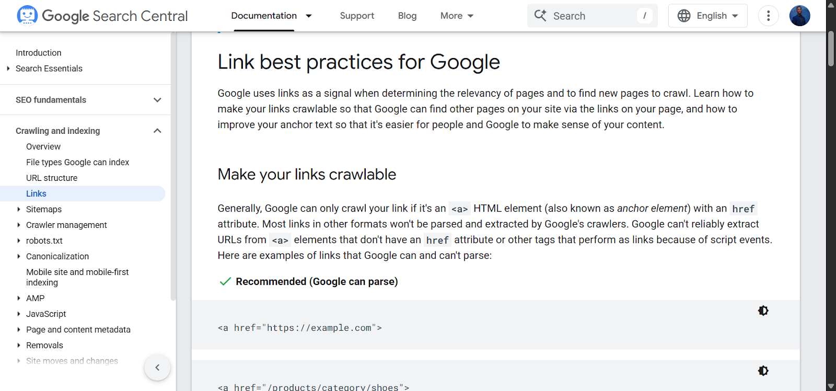Go to the Support tab

pos(357,16)
